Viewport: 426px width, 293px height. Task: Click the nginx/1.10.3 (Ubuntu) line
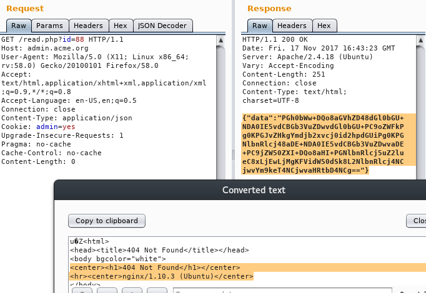click(x=161, y=276)
